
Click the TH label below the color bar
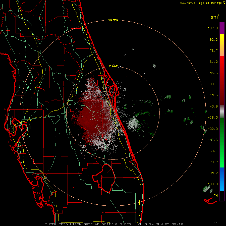(216, 196)
